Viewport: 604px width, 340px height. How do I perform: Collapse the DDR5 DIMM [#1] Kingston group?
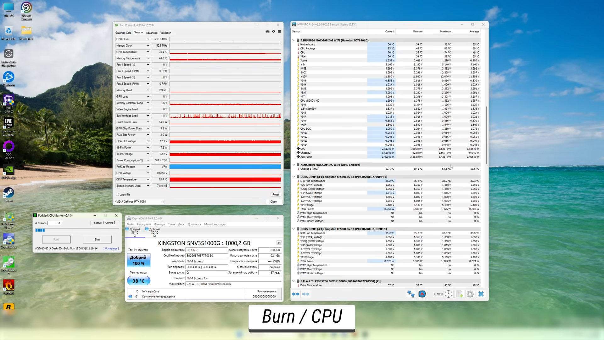[294, 177]
